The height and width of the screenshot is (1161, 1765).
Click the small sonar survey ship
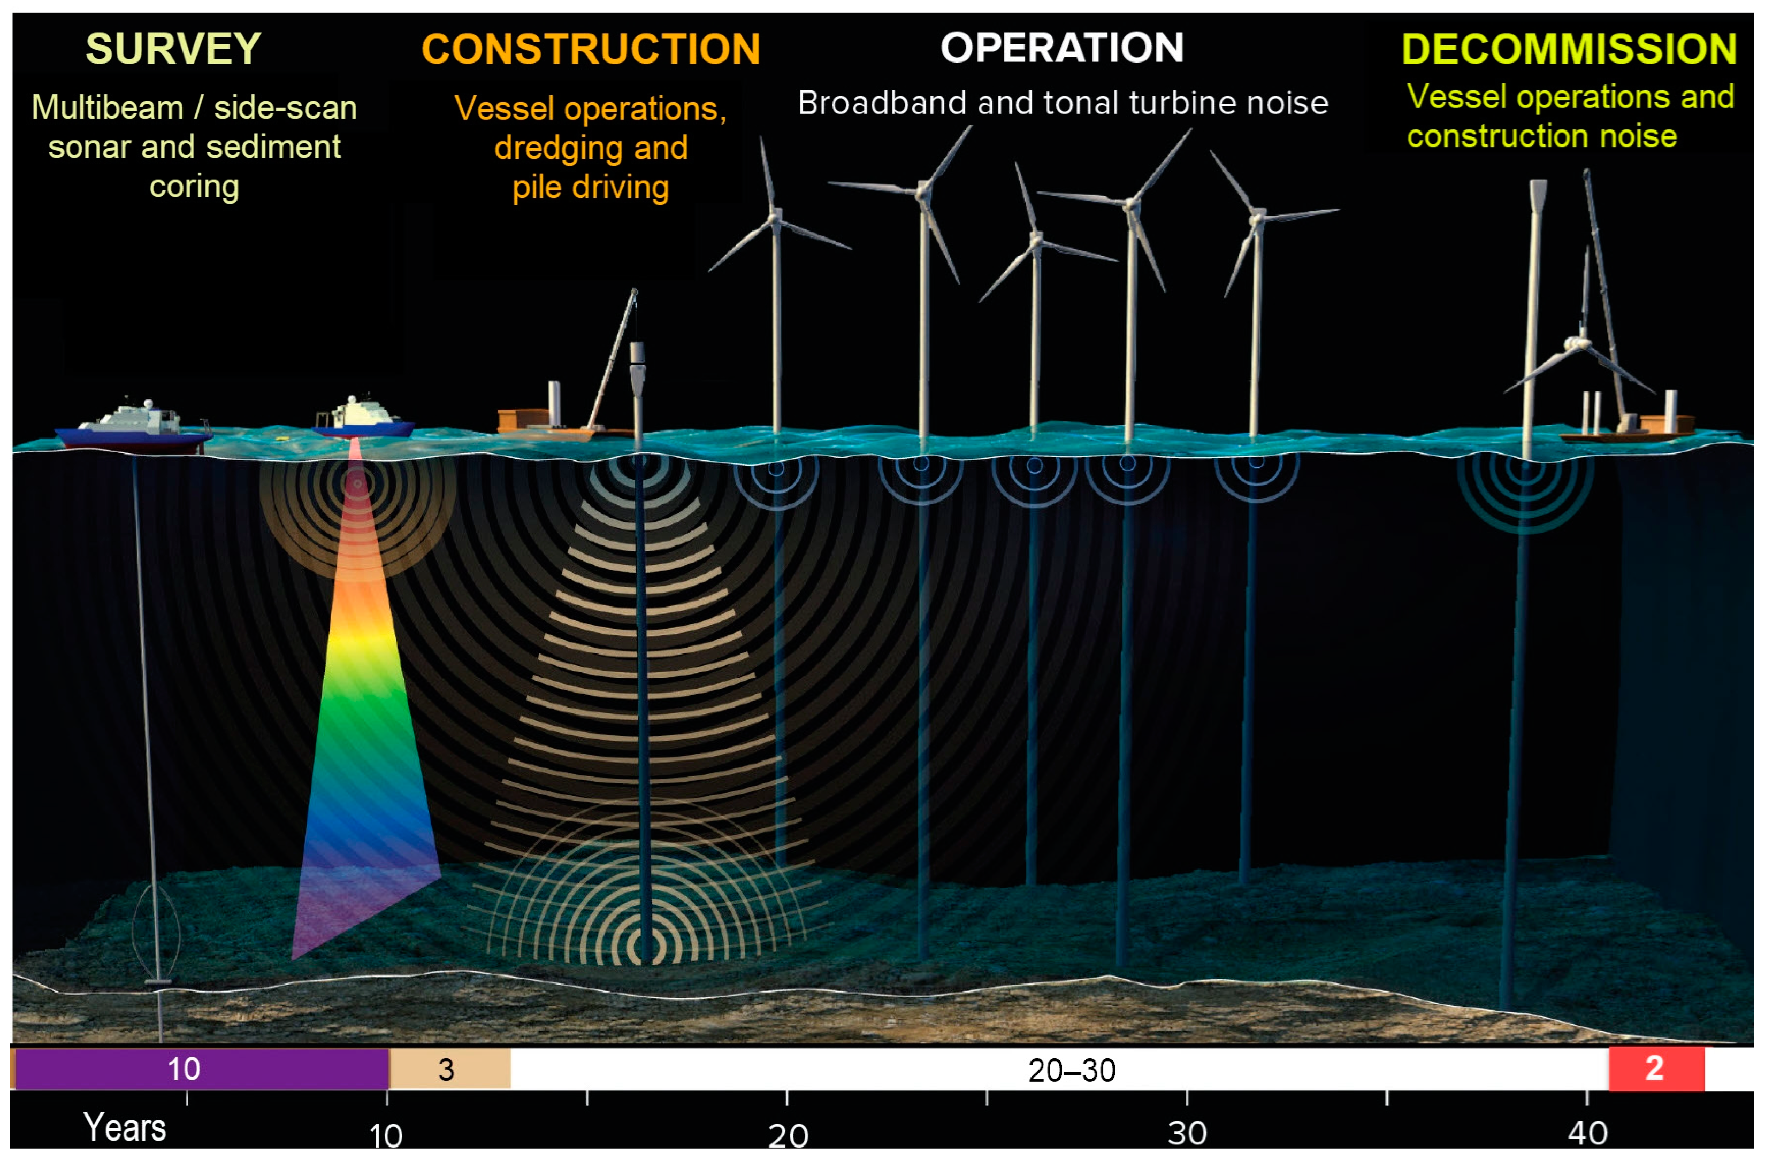[363, 420]
